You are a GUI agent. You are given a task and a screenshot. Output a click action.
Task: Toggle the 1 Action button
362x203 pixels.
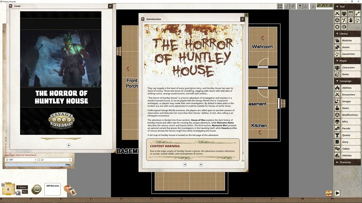(x=22, y=187)
